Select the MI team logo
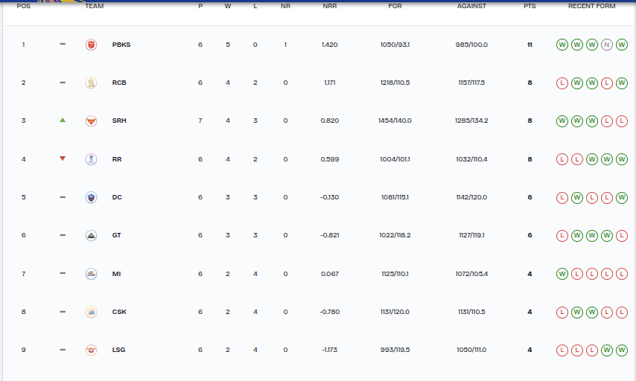This screenshot has height=381, width=636. coord(91,274)
